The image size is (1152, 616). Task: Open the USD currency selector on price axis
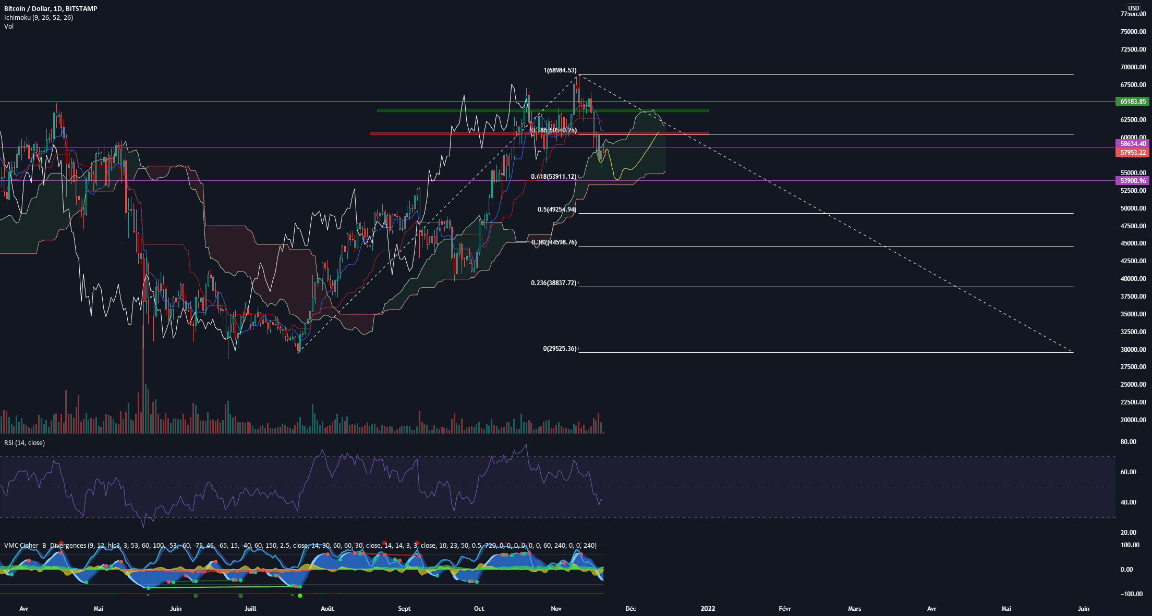1133,8
